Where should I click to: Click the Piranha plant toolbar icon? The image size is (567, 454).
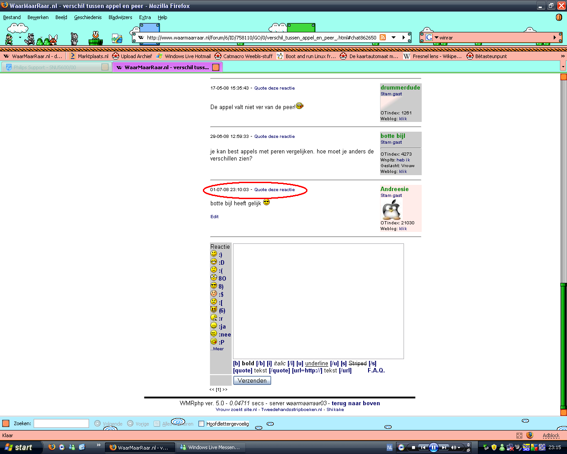(95, 39)
